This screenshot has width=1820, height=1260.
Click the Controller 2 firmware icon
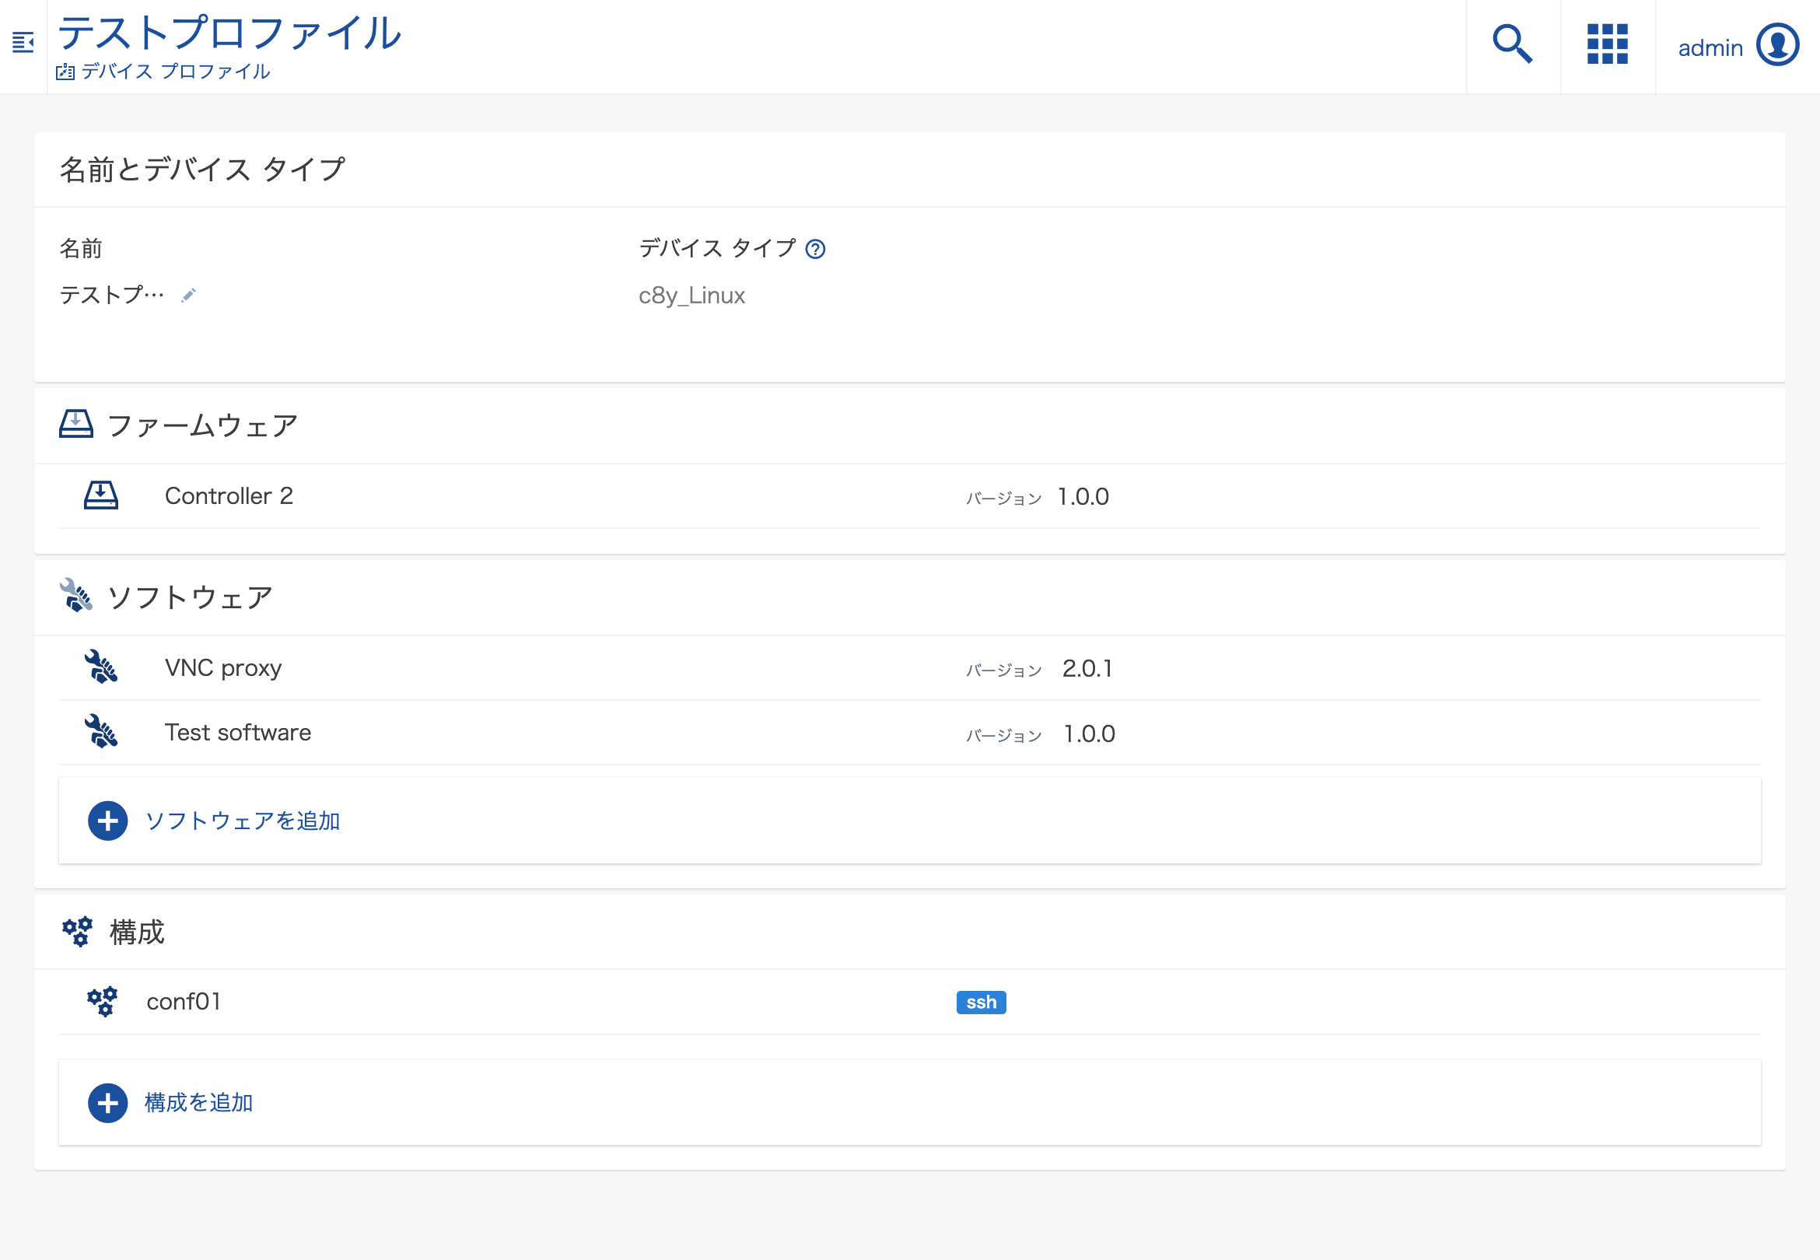click(101, 495)
